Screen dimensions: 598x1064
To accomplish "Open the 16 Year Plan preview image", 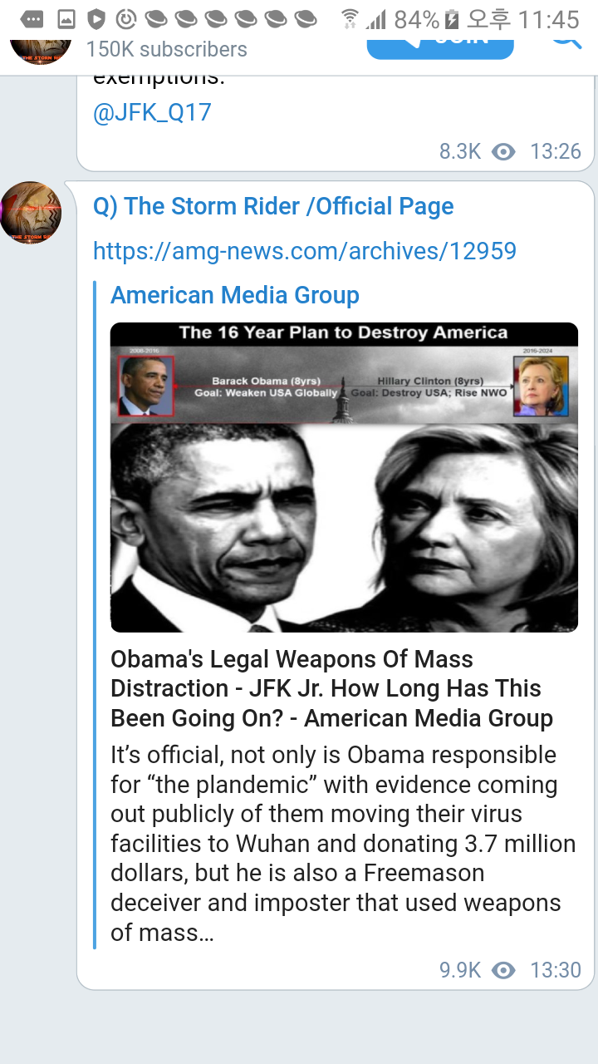I will 344,477.
